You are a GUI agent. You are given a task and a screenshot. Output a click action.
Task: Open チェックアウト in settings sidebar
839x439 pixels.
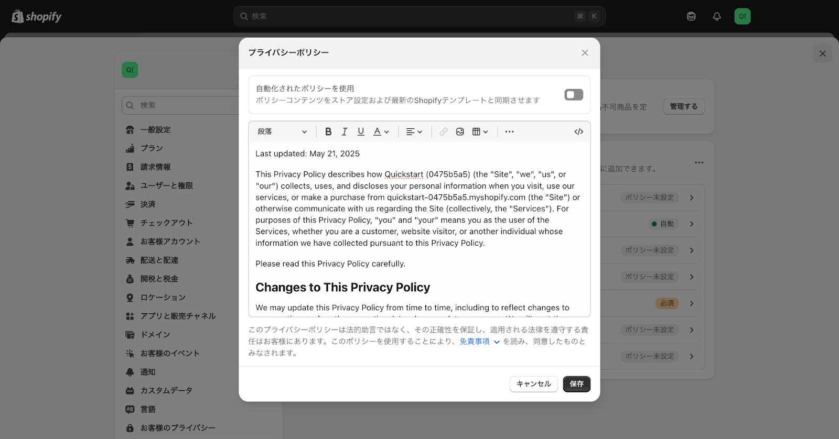point(166,223)
